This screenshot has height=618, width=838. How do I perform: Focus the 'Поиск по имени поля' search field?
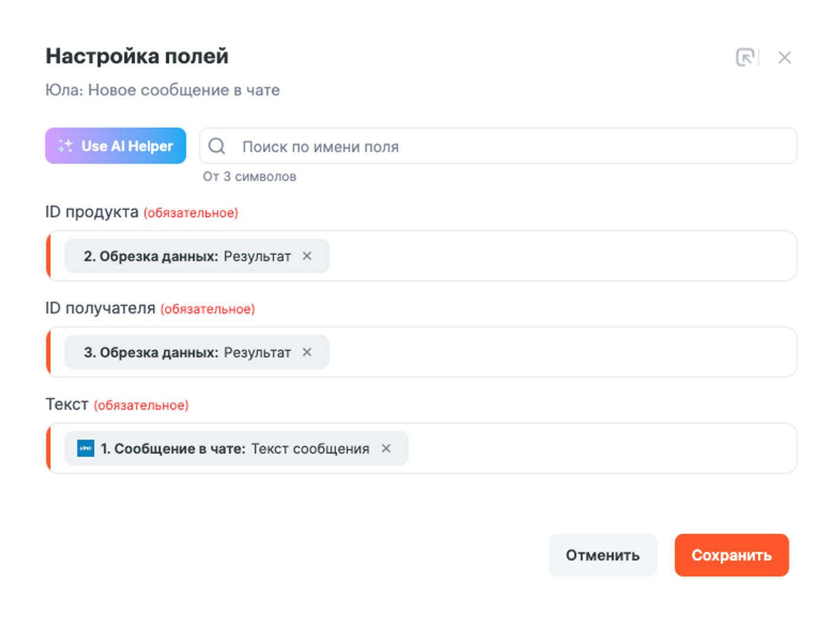pyautogui.click(x=508, y=146)
